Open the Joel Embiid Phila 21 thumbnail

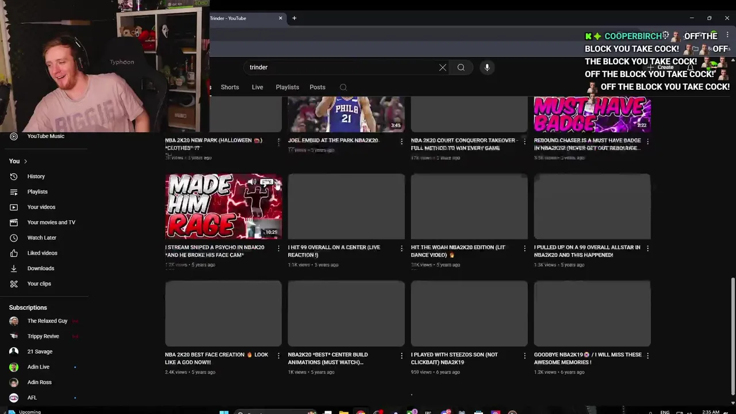346,114
